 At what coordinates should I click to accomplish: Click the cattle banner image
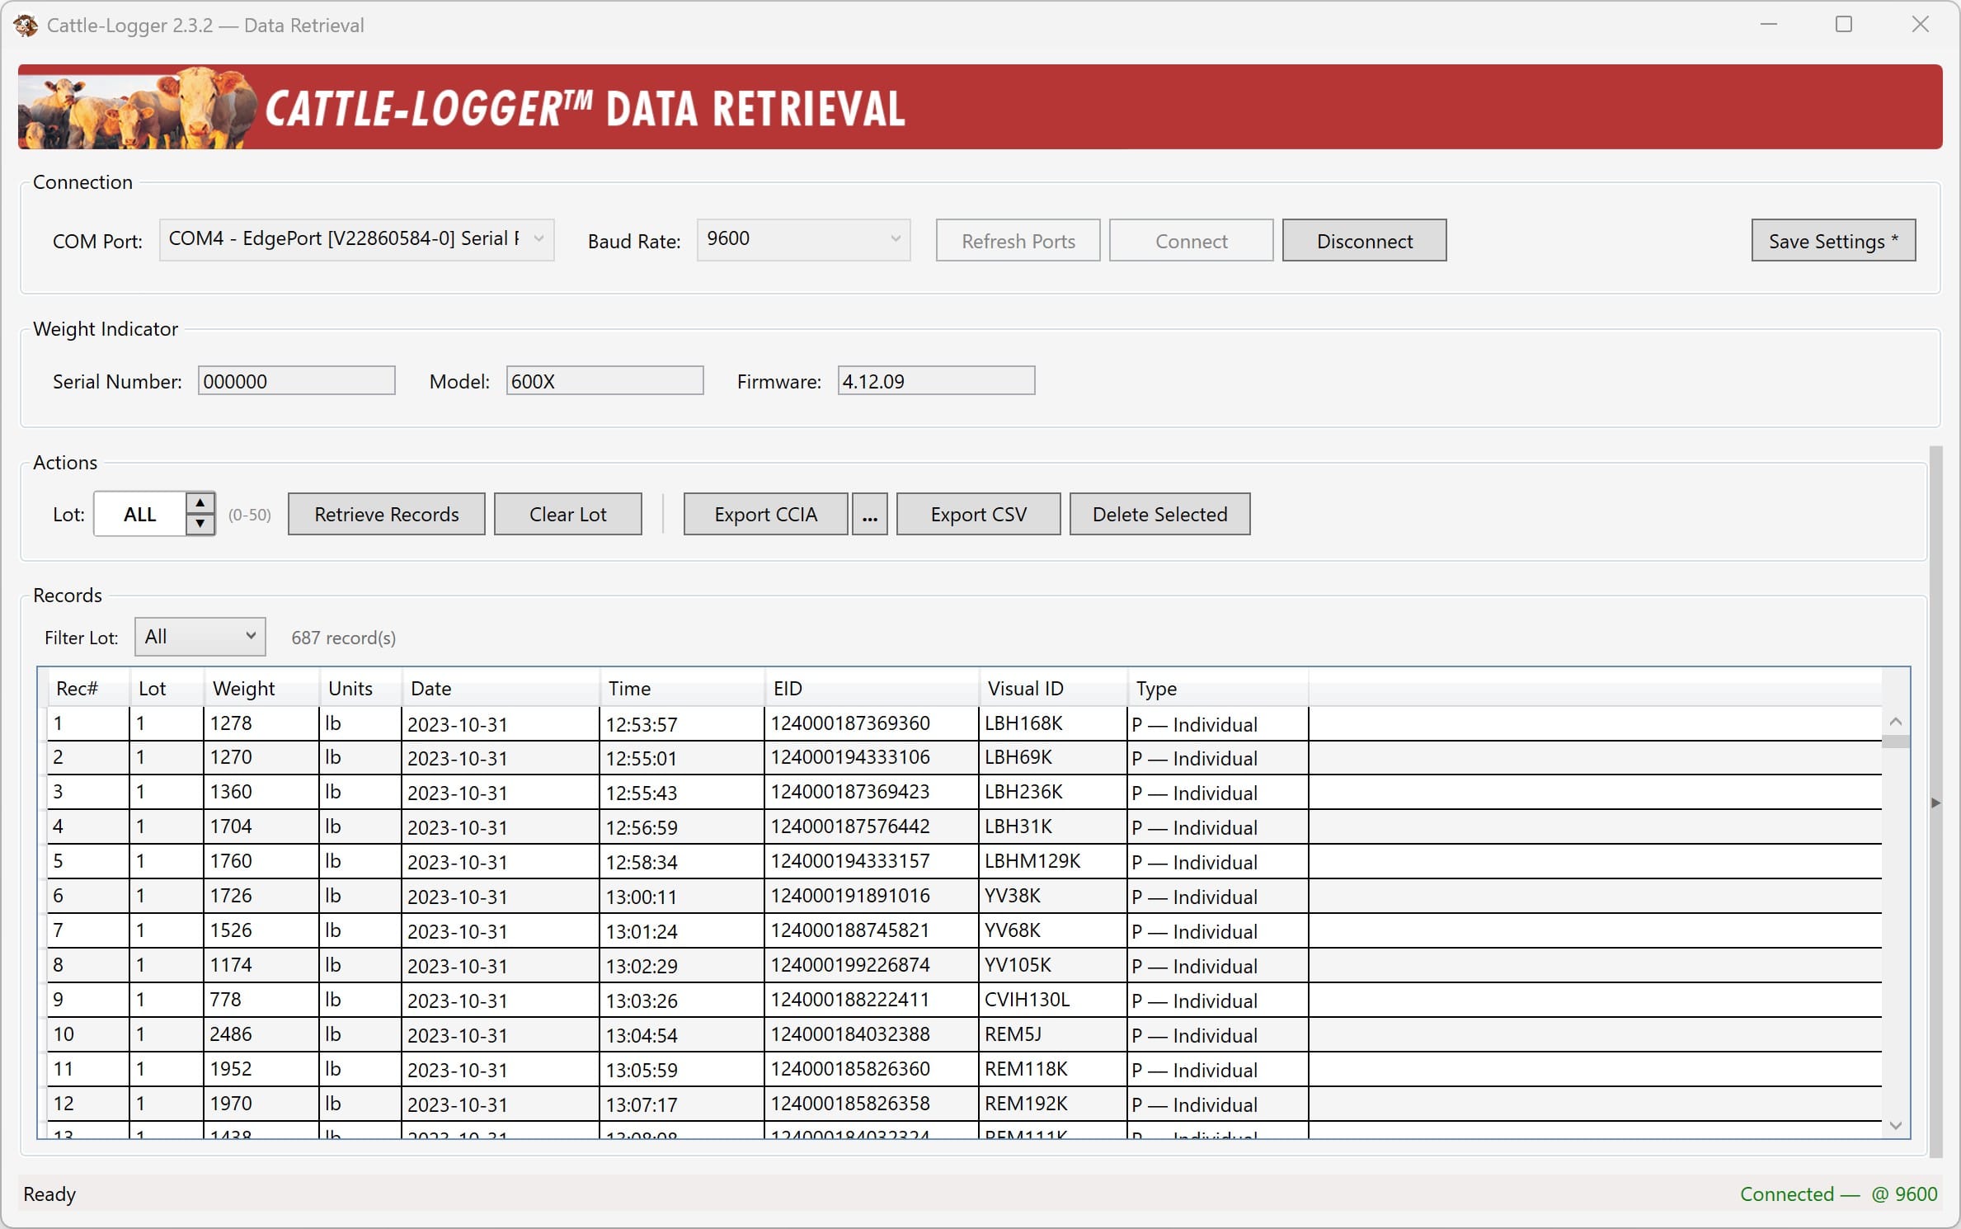[x=138, y=107]
